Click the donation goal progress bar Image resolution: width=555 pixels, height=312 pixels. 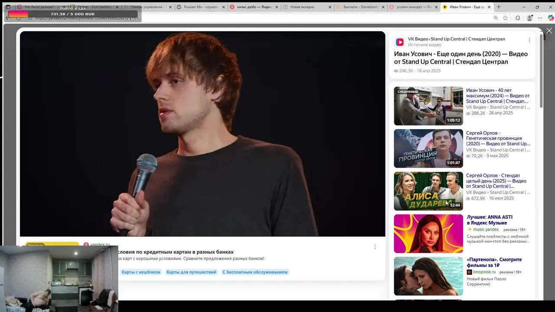(x=72, y=14)
